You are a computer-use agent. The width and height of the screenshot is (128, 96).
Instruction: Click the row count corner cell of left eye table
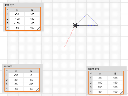8,10
